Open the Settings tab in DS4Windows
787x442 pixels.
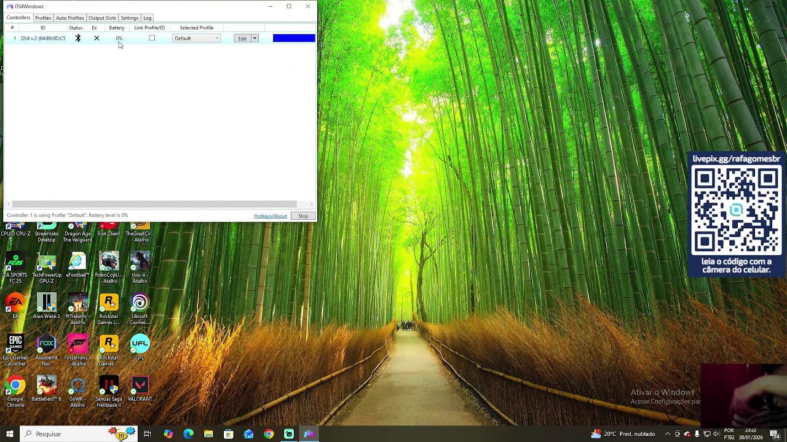point(129,18)
